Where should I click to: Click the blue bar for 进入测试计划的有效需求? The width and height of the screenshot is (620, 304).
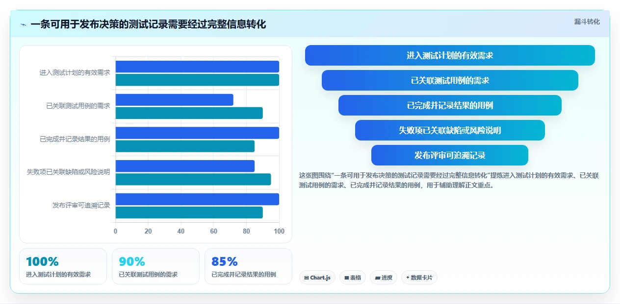point(197,67)
